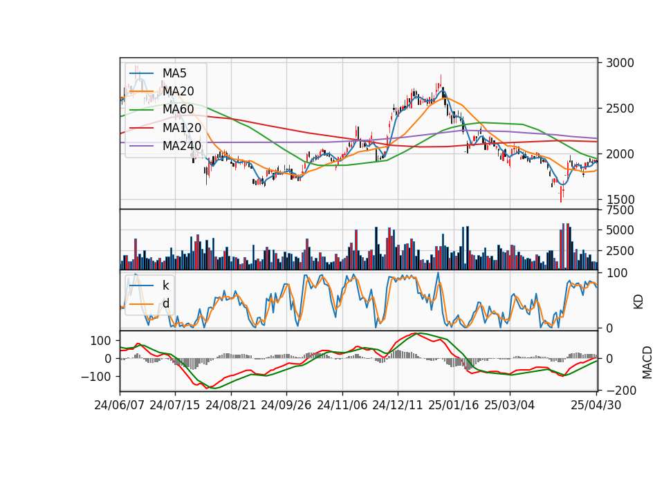This screenshot has height=477, width=664.
Task: Click the MA120 legend label
Action: point(182,128)
